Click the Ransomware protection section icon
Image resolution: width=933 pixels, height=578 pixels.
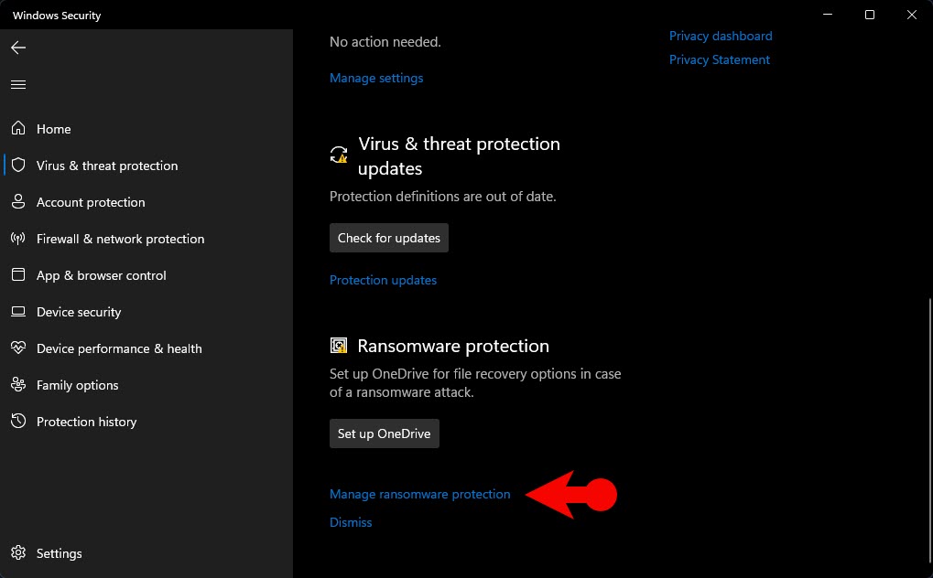(x=339, y=346)
